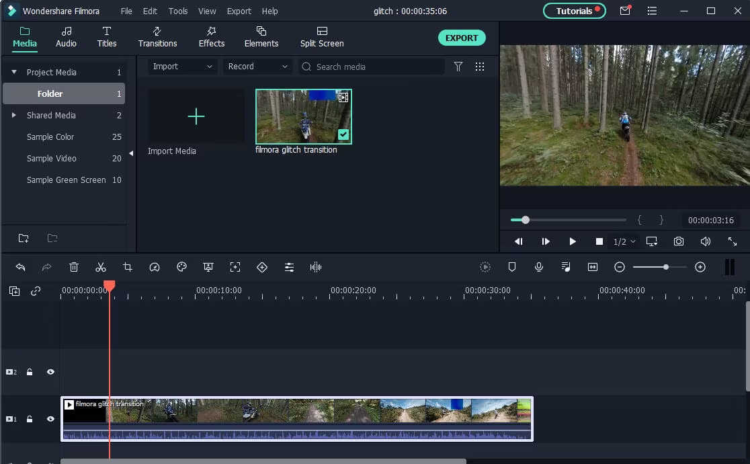The height and width of the screenshot is (464, 750).
Task: Open the Import dropdown
Action: (x=182, y=67)
